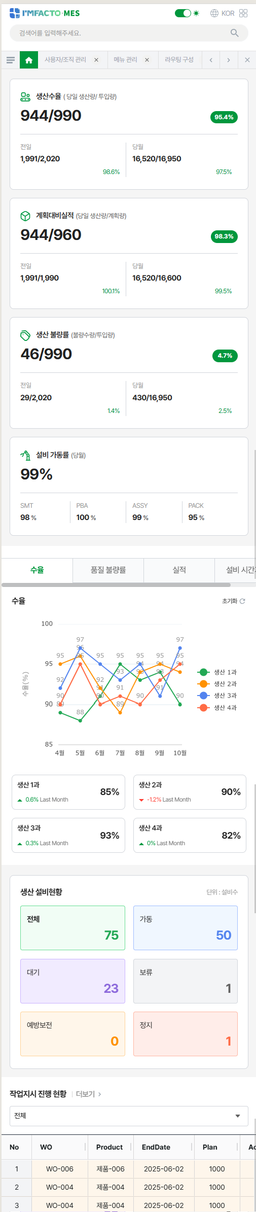Image resolution: width=256 pixels, height=1212 pixels.
Task: Click the globe language icon
Action: click(x=214, y=13)
